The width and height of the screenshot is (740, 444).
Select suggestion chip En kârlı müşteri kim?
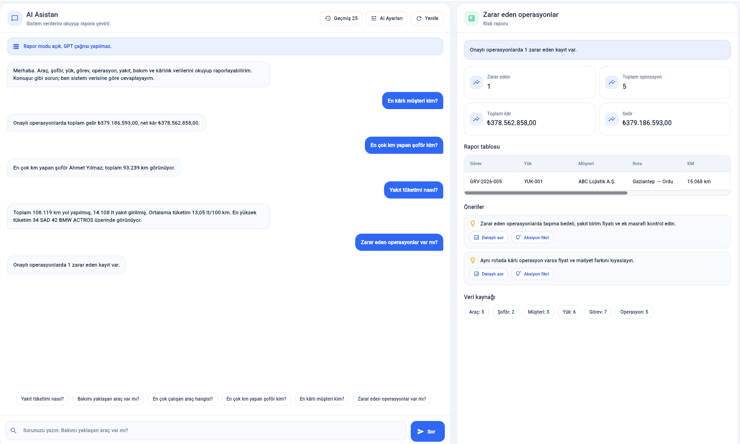[x=322, y=399]
